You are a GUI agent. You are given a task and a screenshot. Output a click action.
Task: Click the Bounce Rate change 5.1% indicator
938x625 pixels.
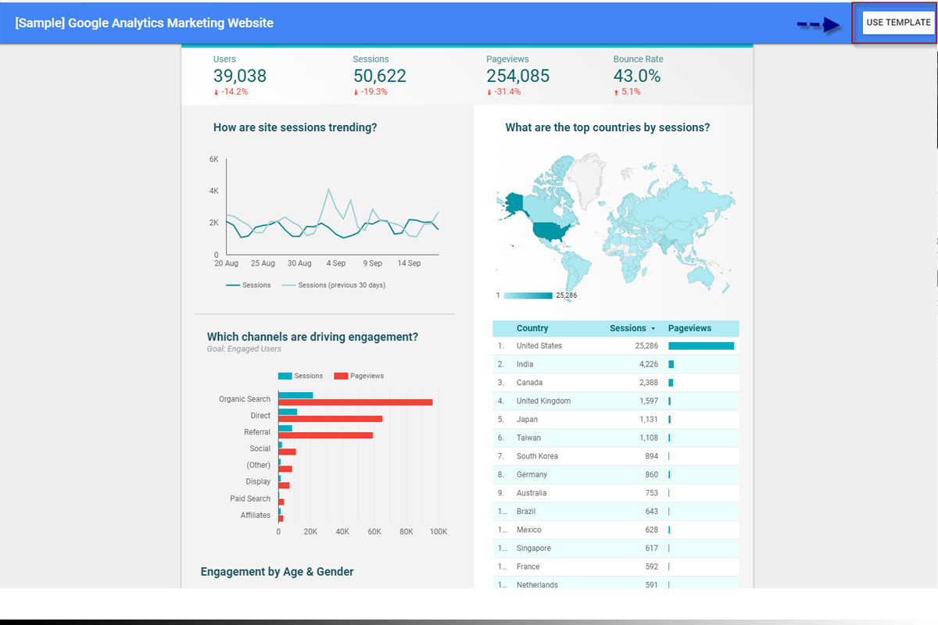pyautogui.click(x=628, y=91)
